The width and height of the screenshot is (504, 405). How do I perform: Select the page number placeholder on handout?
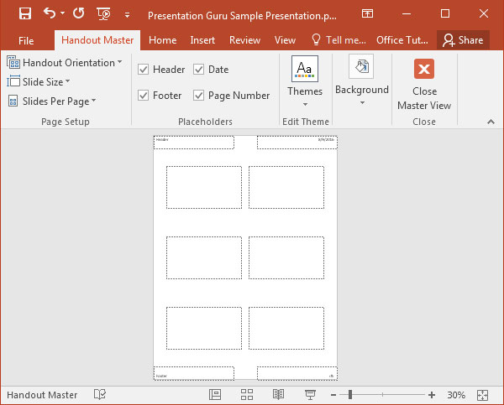click(x=297, y=373)
